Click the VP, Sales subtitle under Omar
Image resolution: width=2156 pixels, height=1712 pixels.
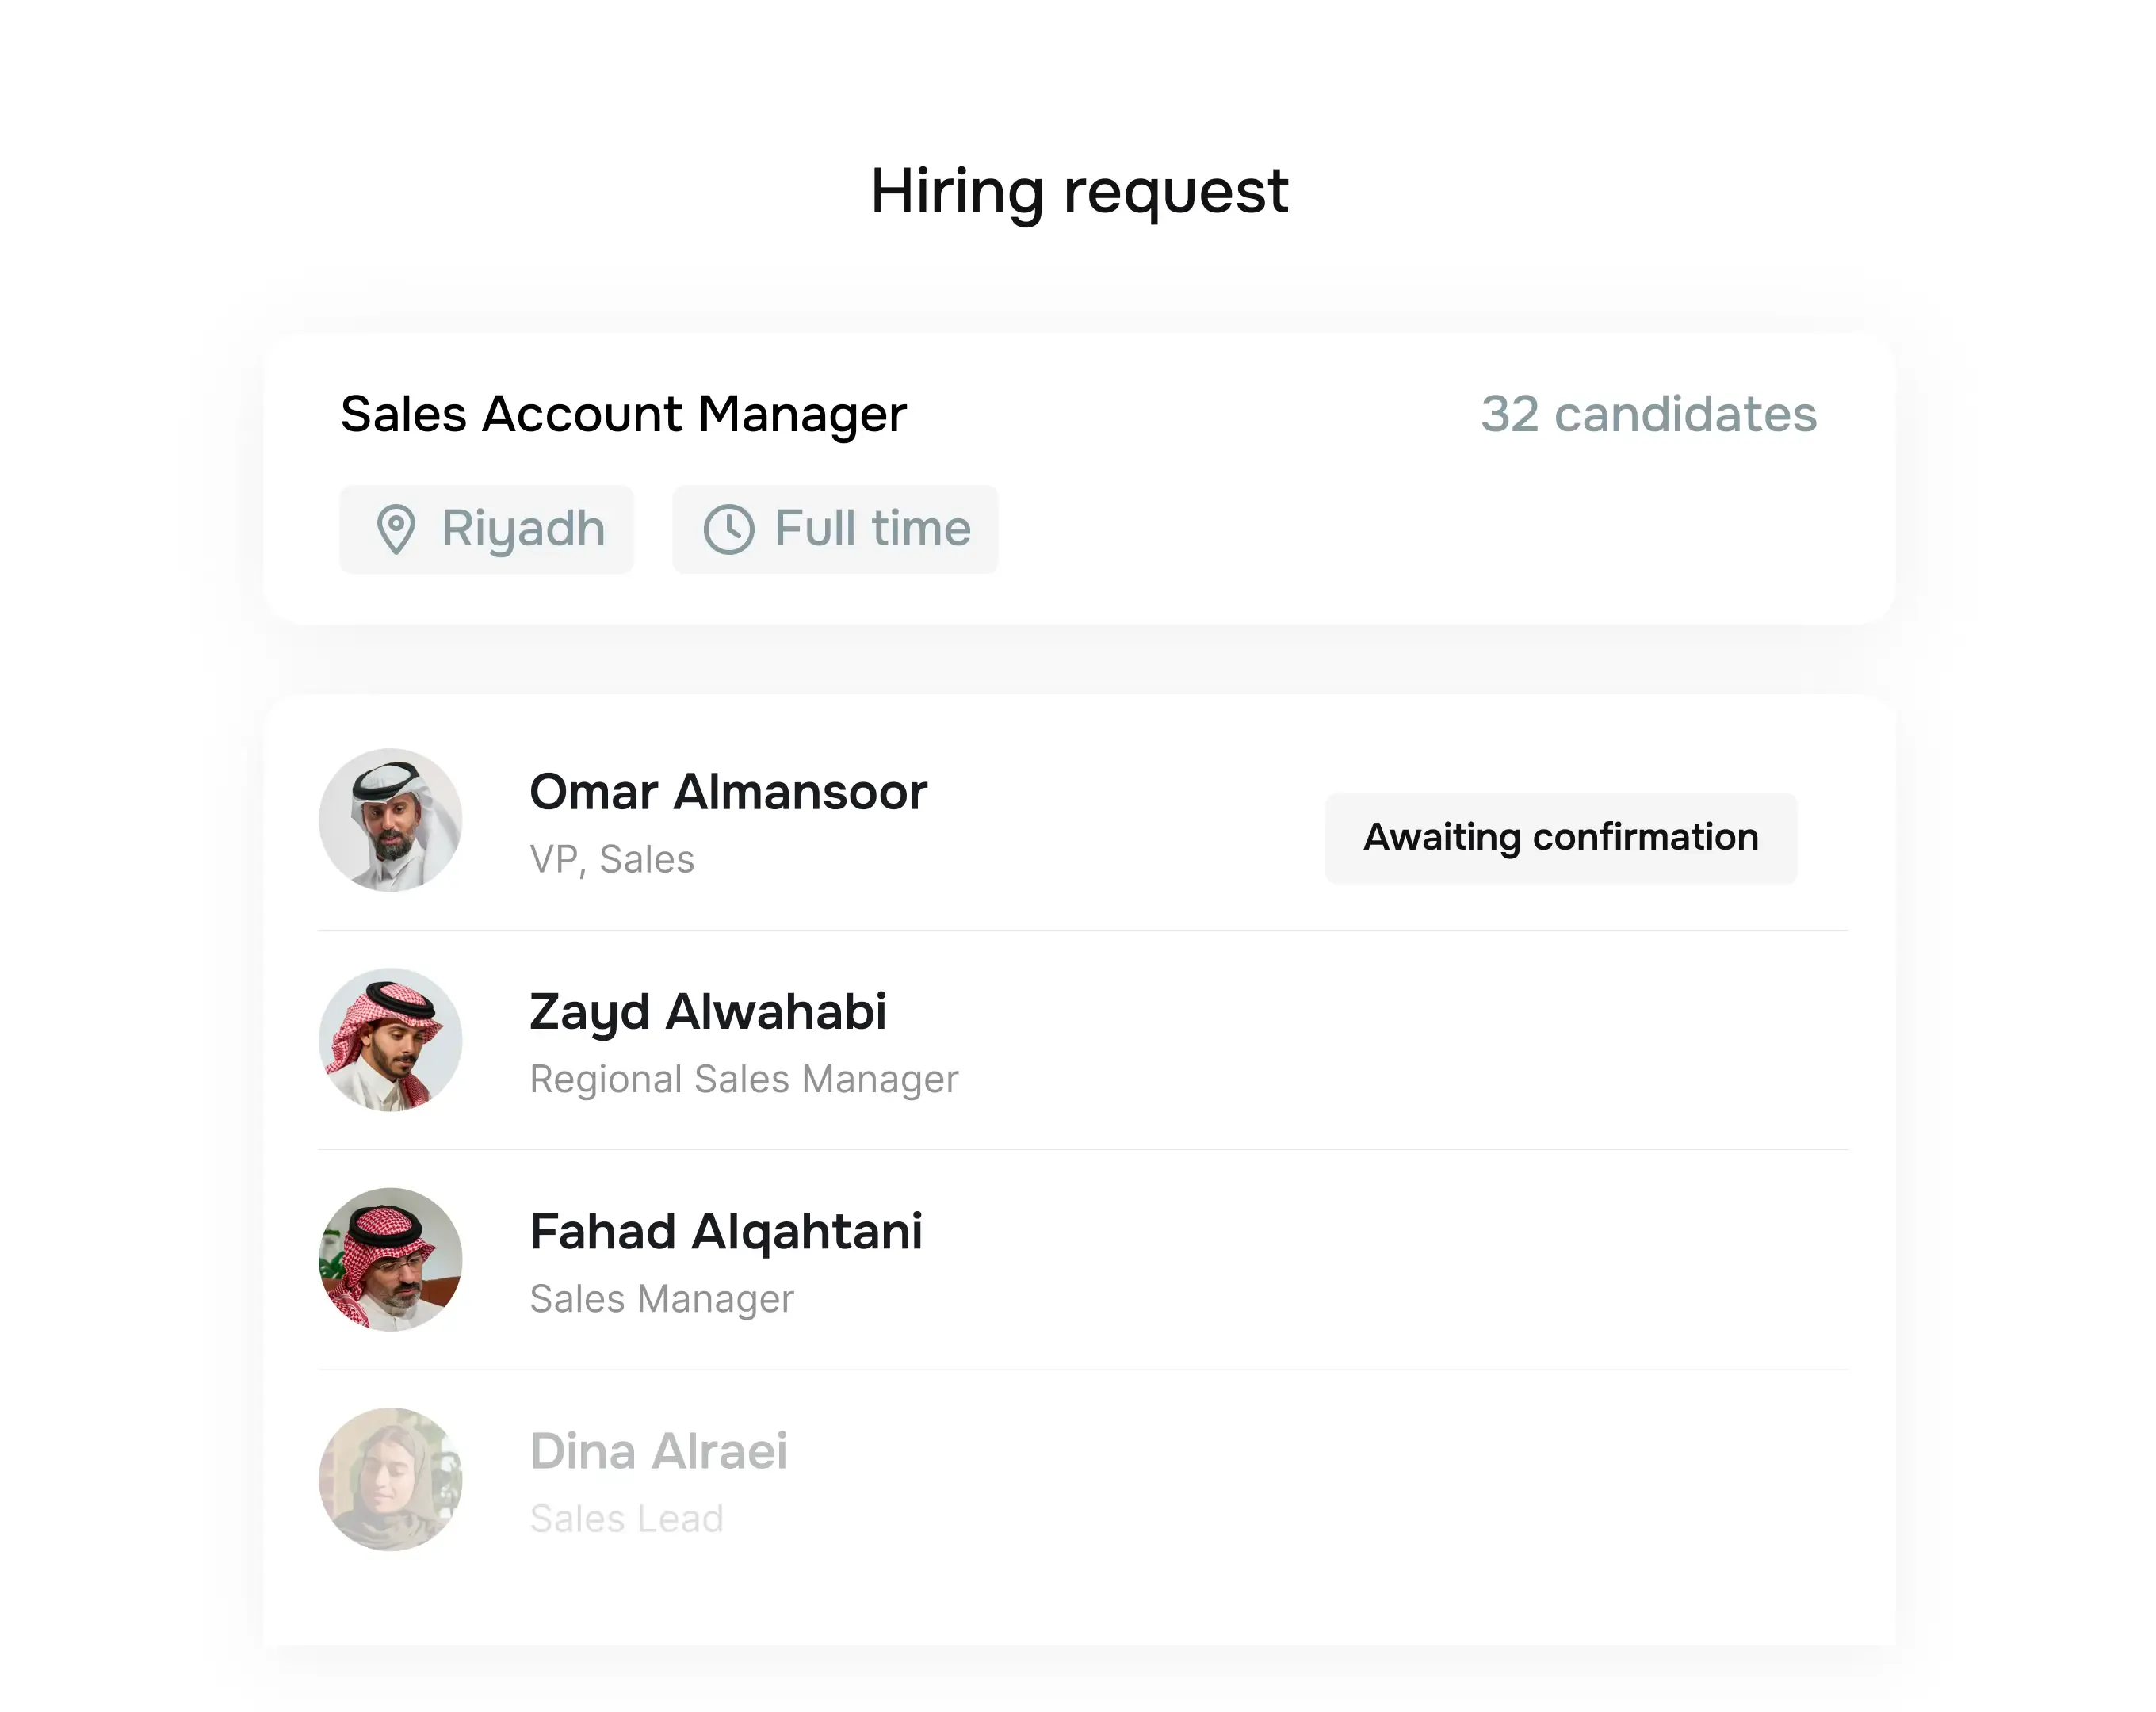tap(613, 858)
